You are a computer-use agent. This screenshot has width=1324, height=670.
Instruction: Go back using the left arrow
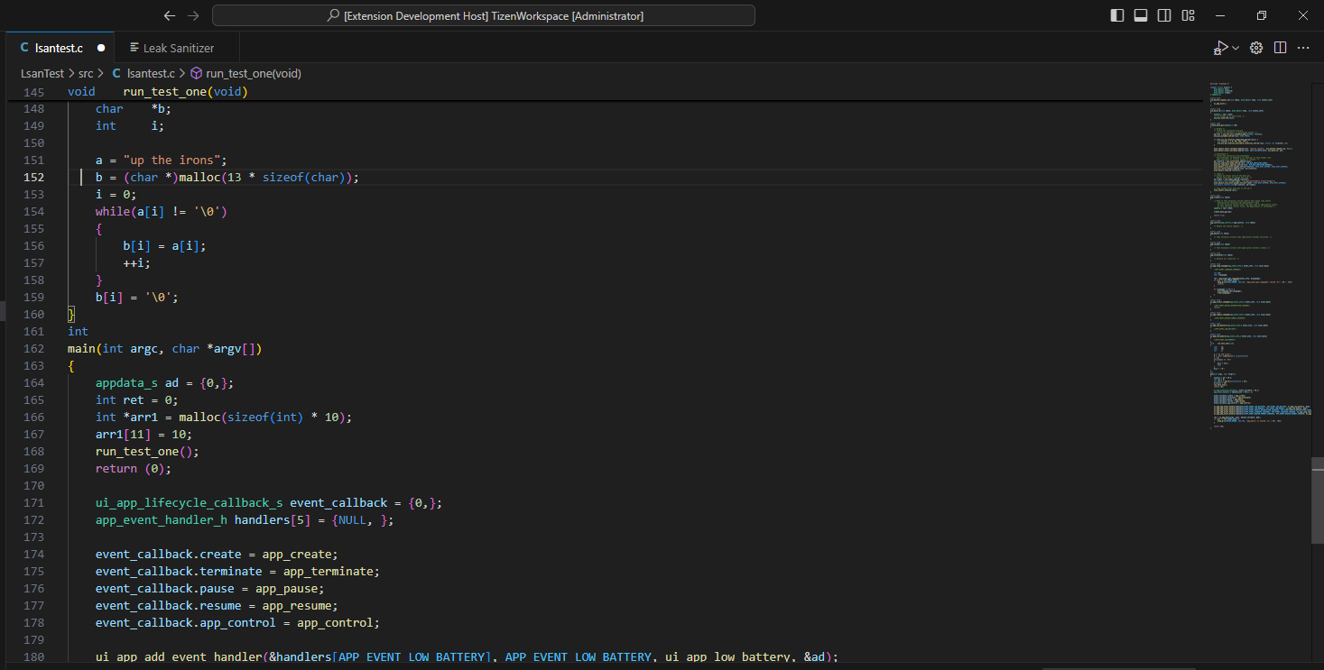(x=170, y=15)
